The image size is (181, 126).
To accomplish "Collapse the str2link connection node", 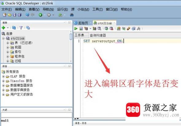I will pyautogui.click(x=3, y=38).
